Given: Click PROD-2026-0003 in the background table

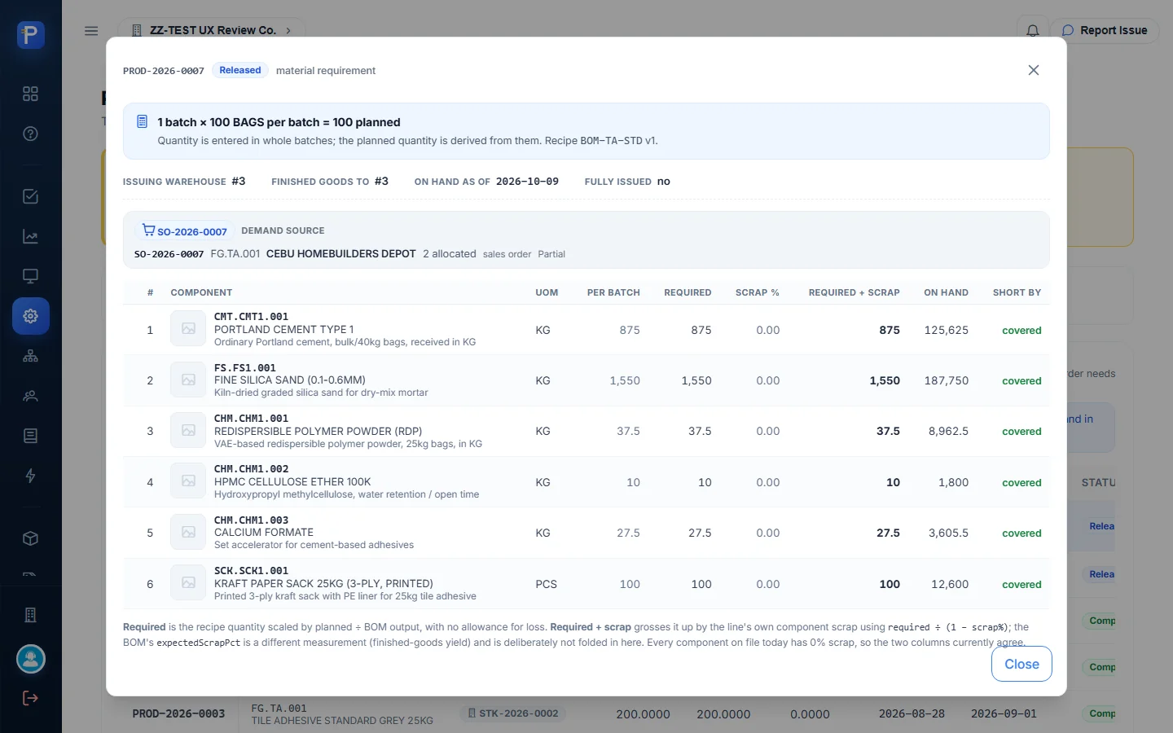Looking at the screenshot, I should (x=179, y=713).
